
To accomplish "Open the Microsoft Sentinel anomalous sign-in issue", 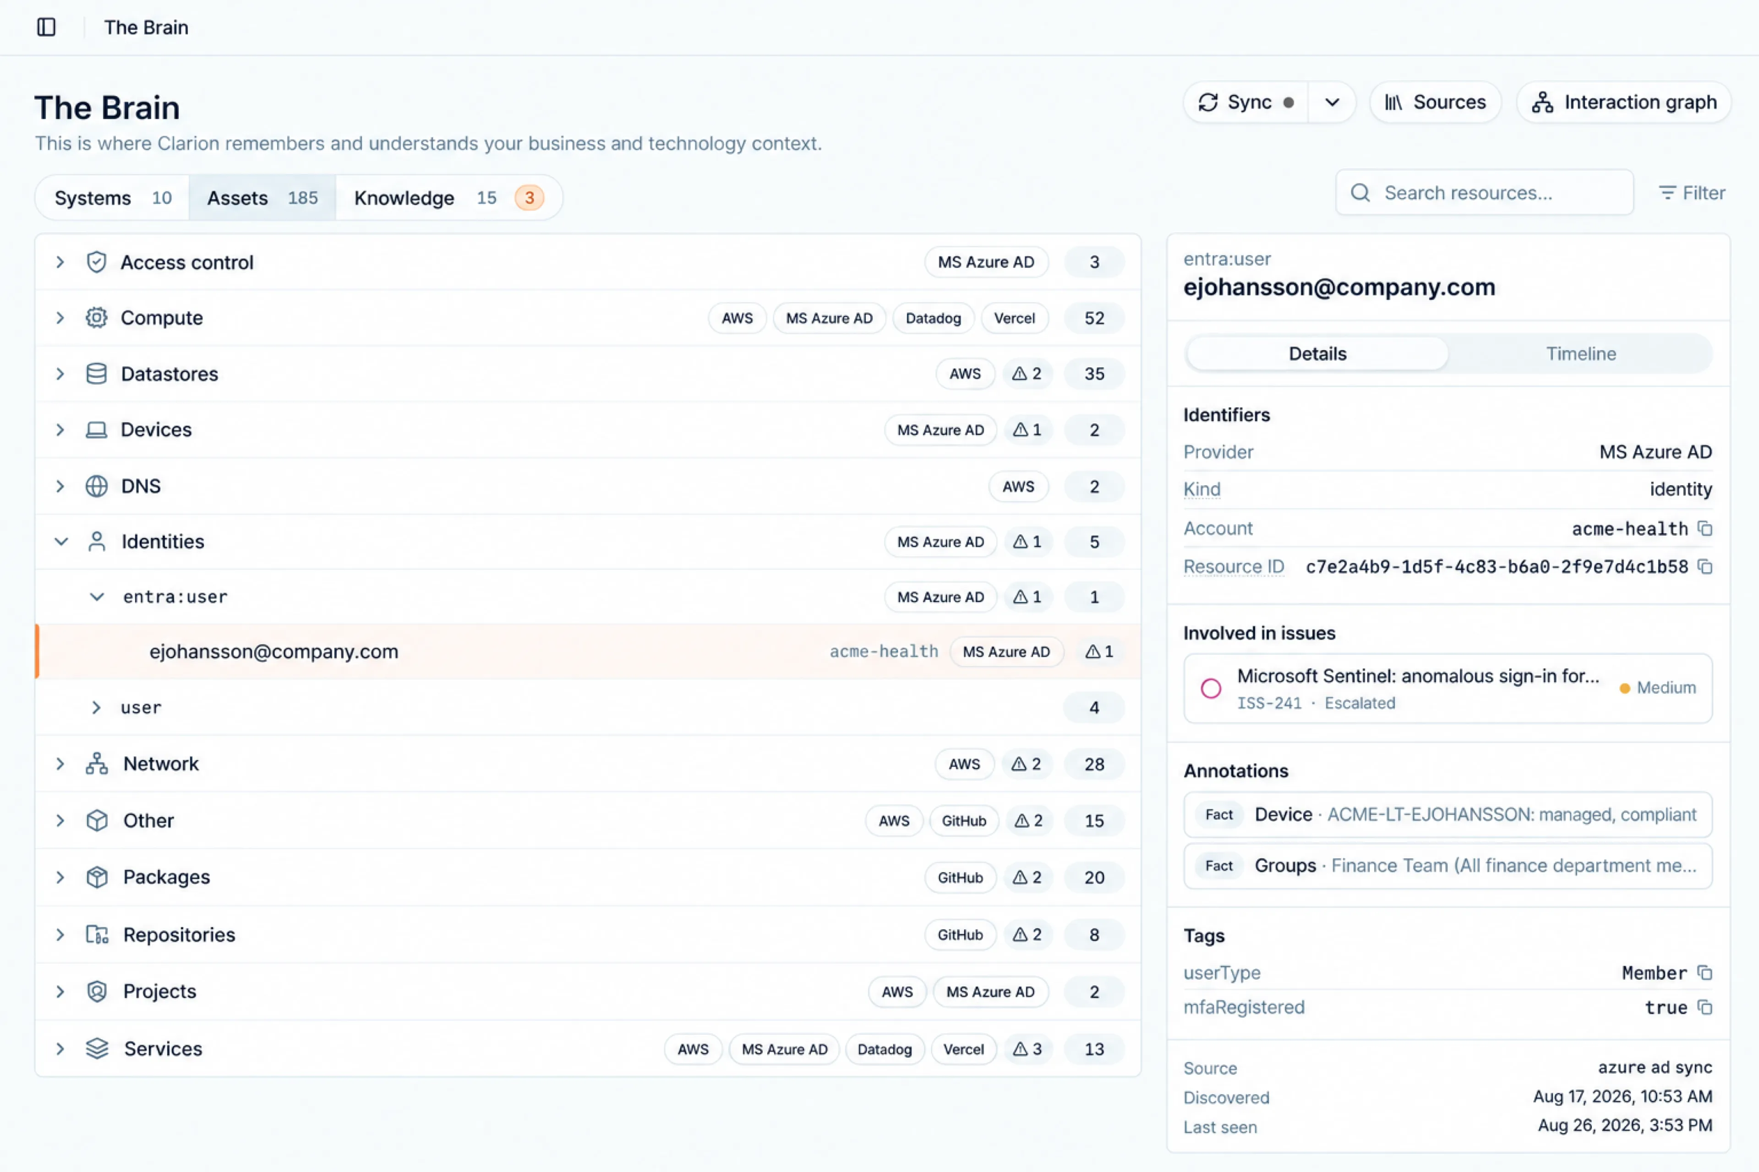I will [x=1448, y=689].
